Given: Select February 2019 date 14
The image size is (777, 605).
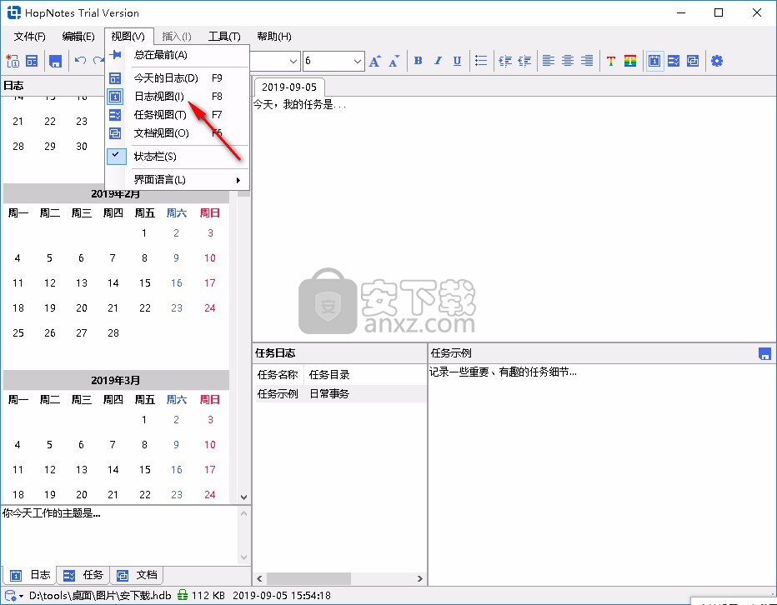Looking at the screenshot, I should (x=113, y=283).
